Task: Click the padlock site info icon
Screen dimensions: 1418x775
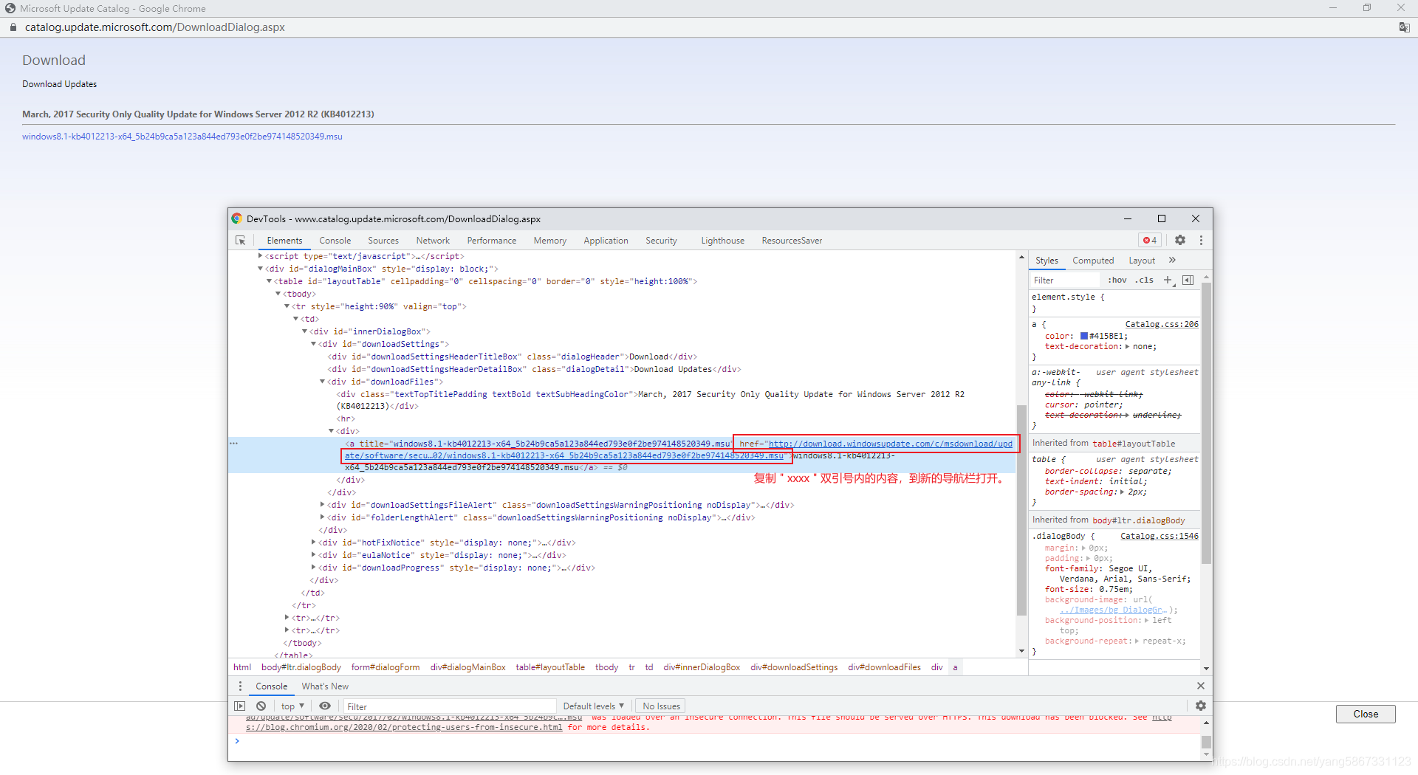Action: (13, 27)
